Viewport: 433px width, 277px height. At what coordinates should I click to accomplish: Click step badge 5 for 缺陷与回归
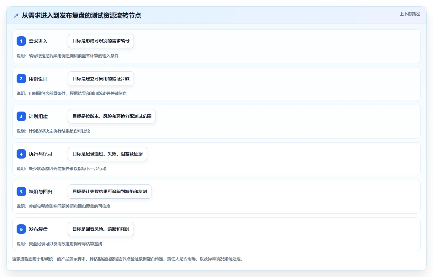pos(21,191)
